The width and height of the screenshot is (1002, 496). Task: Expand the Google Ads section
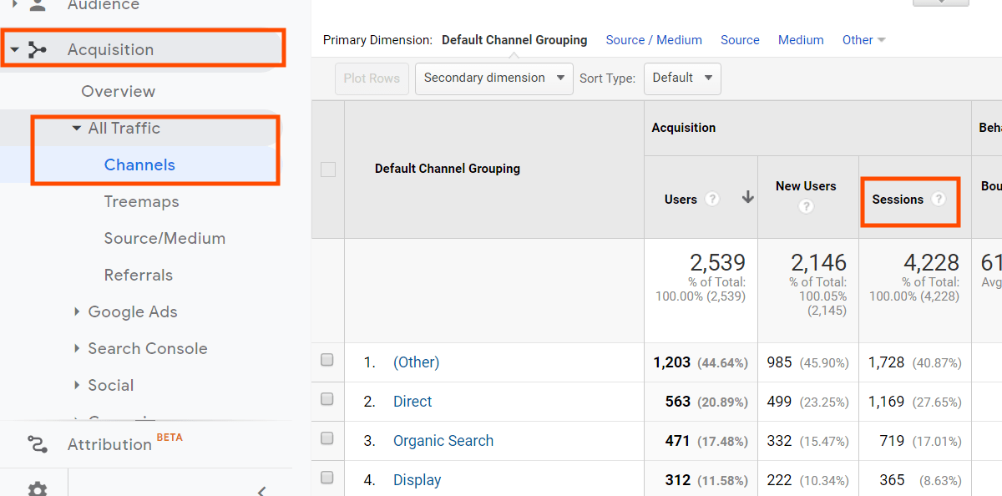pos(133,311)
